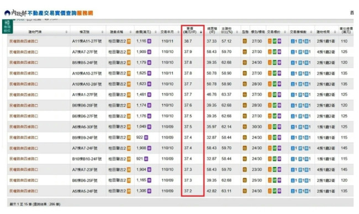The width and height of the screenshot is (359, 214).
Task: Click the green building icon in the B5-24F row
Action: pos(274,63)
